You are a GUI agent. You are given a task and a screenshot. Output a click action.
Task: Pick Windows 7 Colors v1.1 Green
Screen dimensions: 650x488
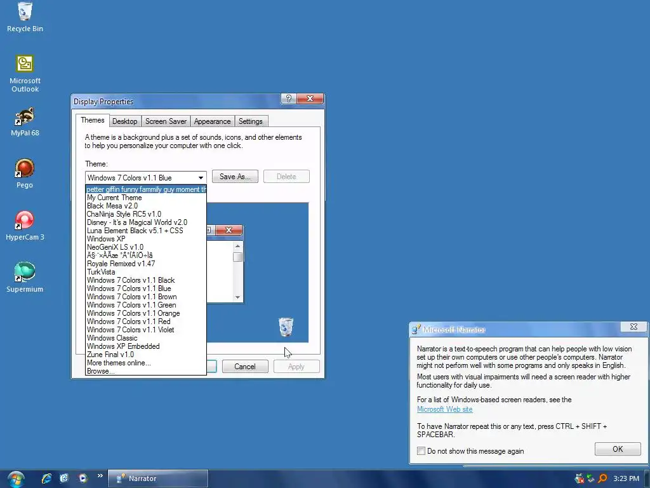[x=146, y=305]
